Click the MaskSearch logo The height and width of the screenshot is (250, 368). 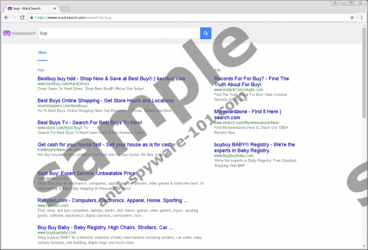(x=18, y=34)
